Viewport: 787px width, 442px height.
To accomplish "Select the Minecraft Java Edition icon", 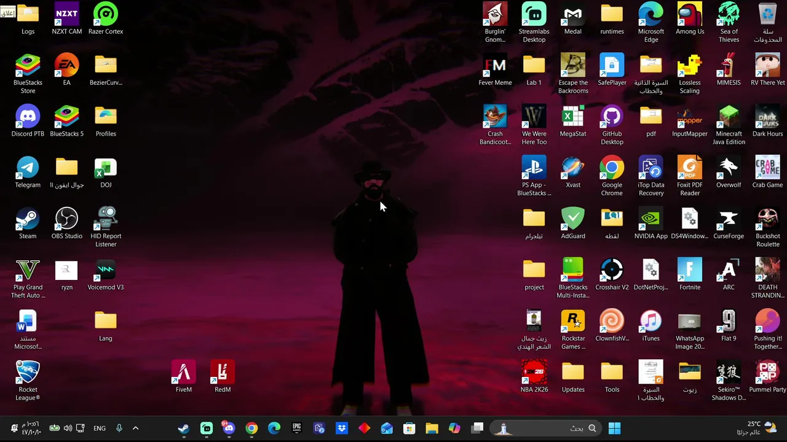I will 729,126.
